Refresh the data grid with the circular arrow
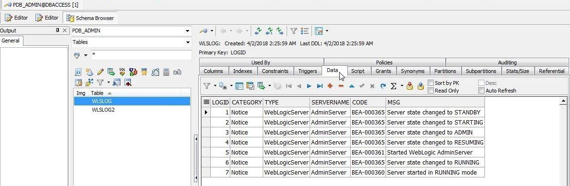The height and width of the screenshot is (186, 570). (383, 86)
